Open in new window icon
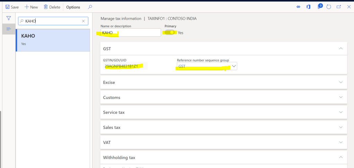This screenshot has width=354, height=168. click(339, 7)
